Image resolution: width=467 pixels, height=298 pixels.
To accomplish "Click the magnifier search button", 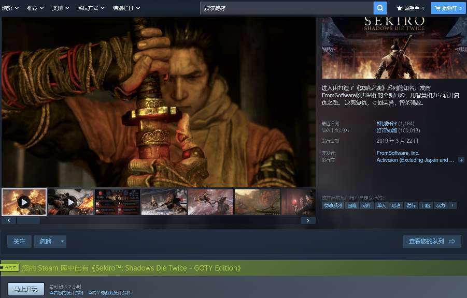I will (380, 8).
